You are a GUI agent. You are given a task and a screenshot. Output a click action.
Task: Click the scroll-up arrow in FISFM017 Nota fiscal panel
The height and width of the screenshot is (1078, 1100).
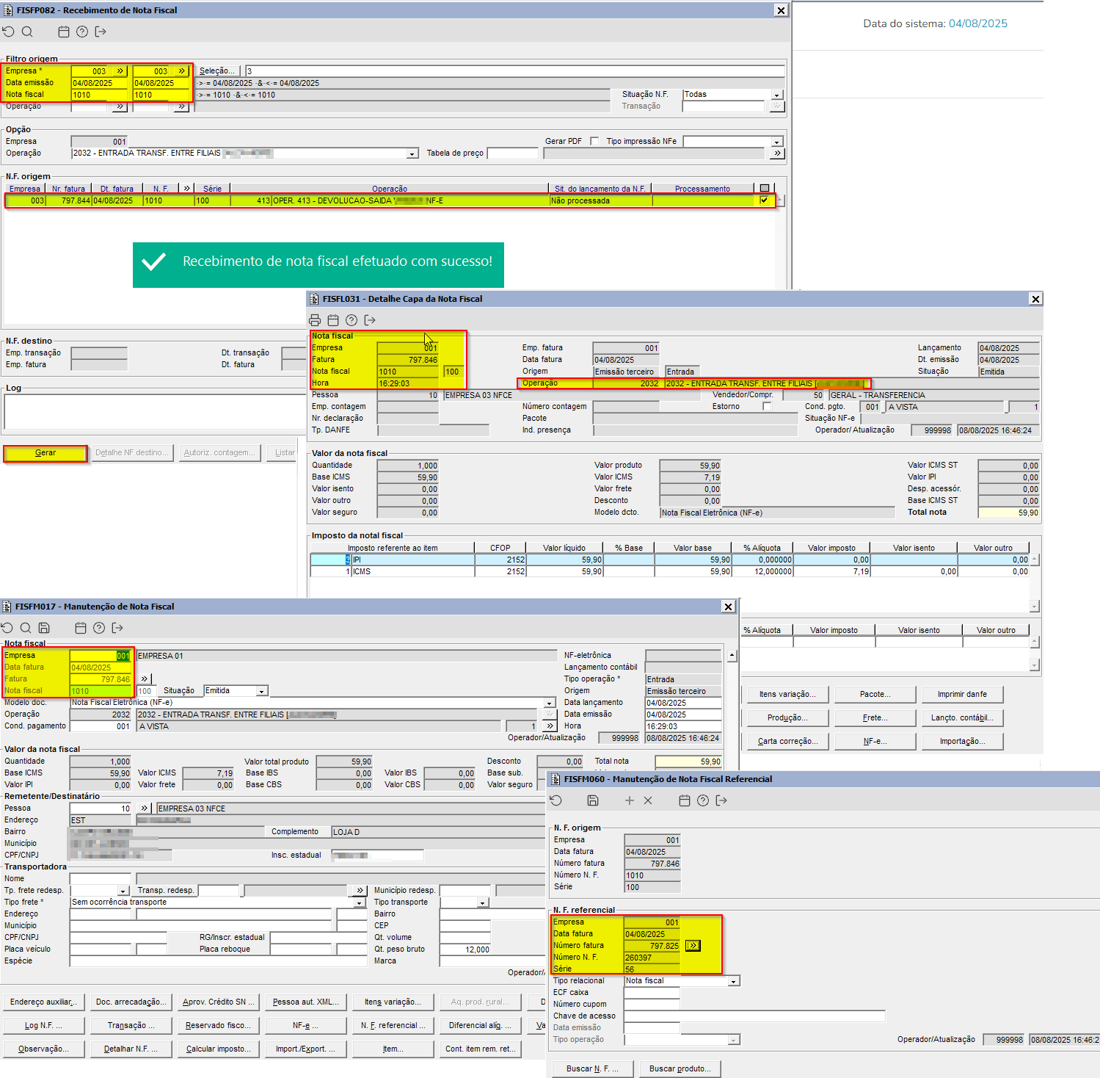(x=732, y=656)
